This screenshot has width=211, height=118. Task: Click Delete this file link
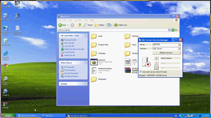tap(70, 55)
